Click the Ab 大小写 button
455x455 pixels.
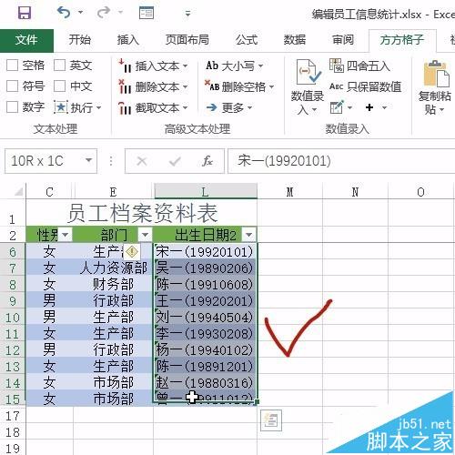click(x=234, y=66)
